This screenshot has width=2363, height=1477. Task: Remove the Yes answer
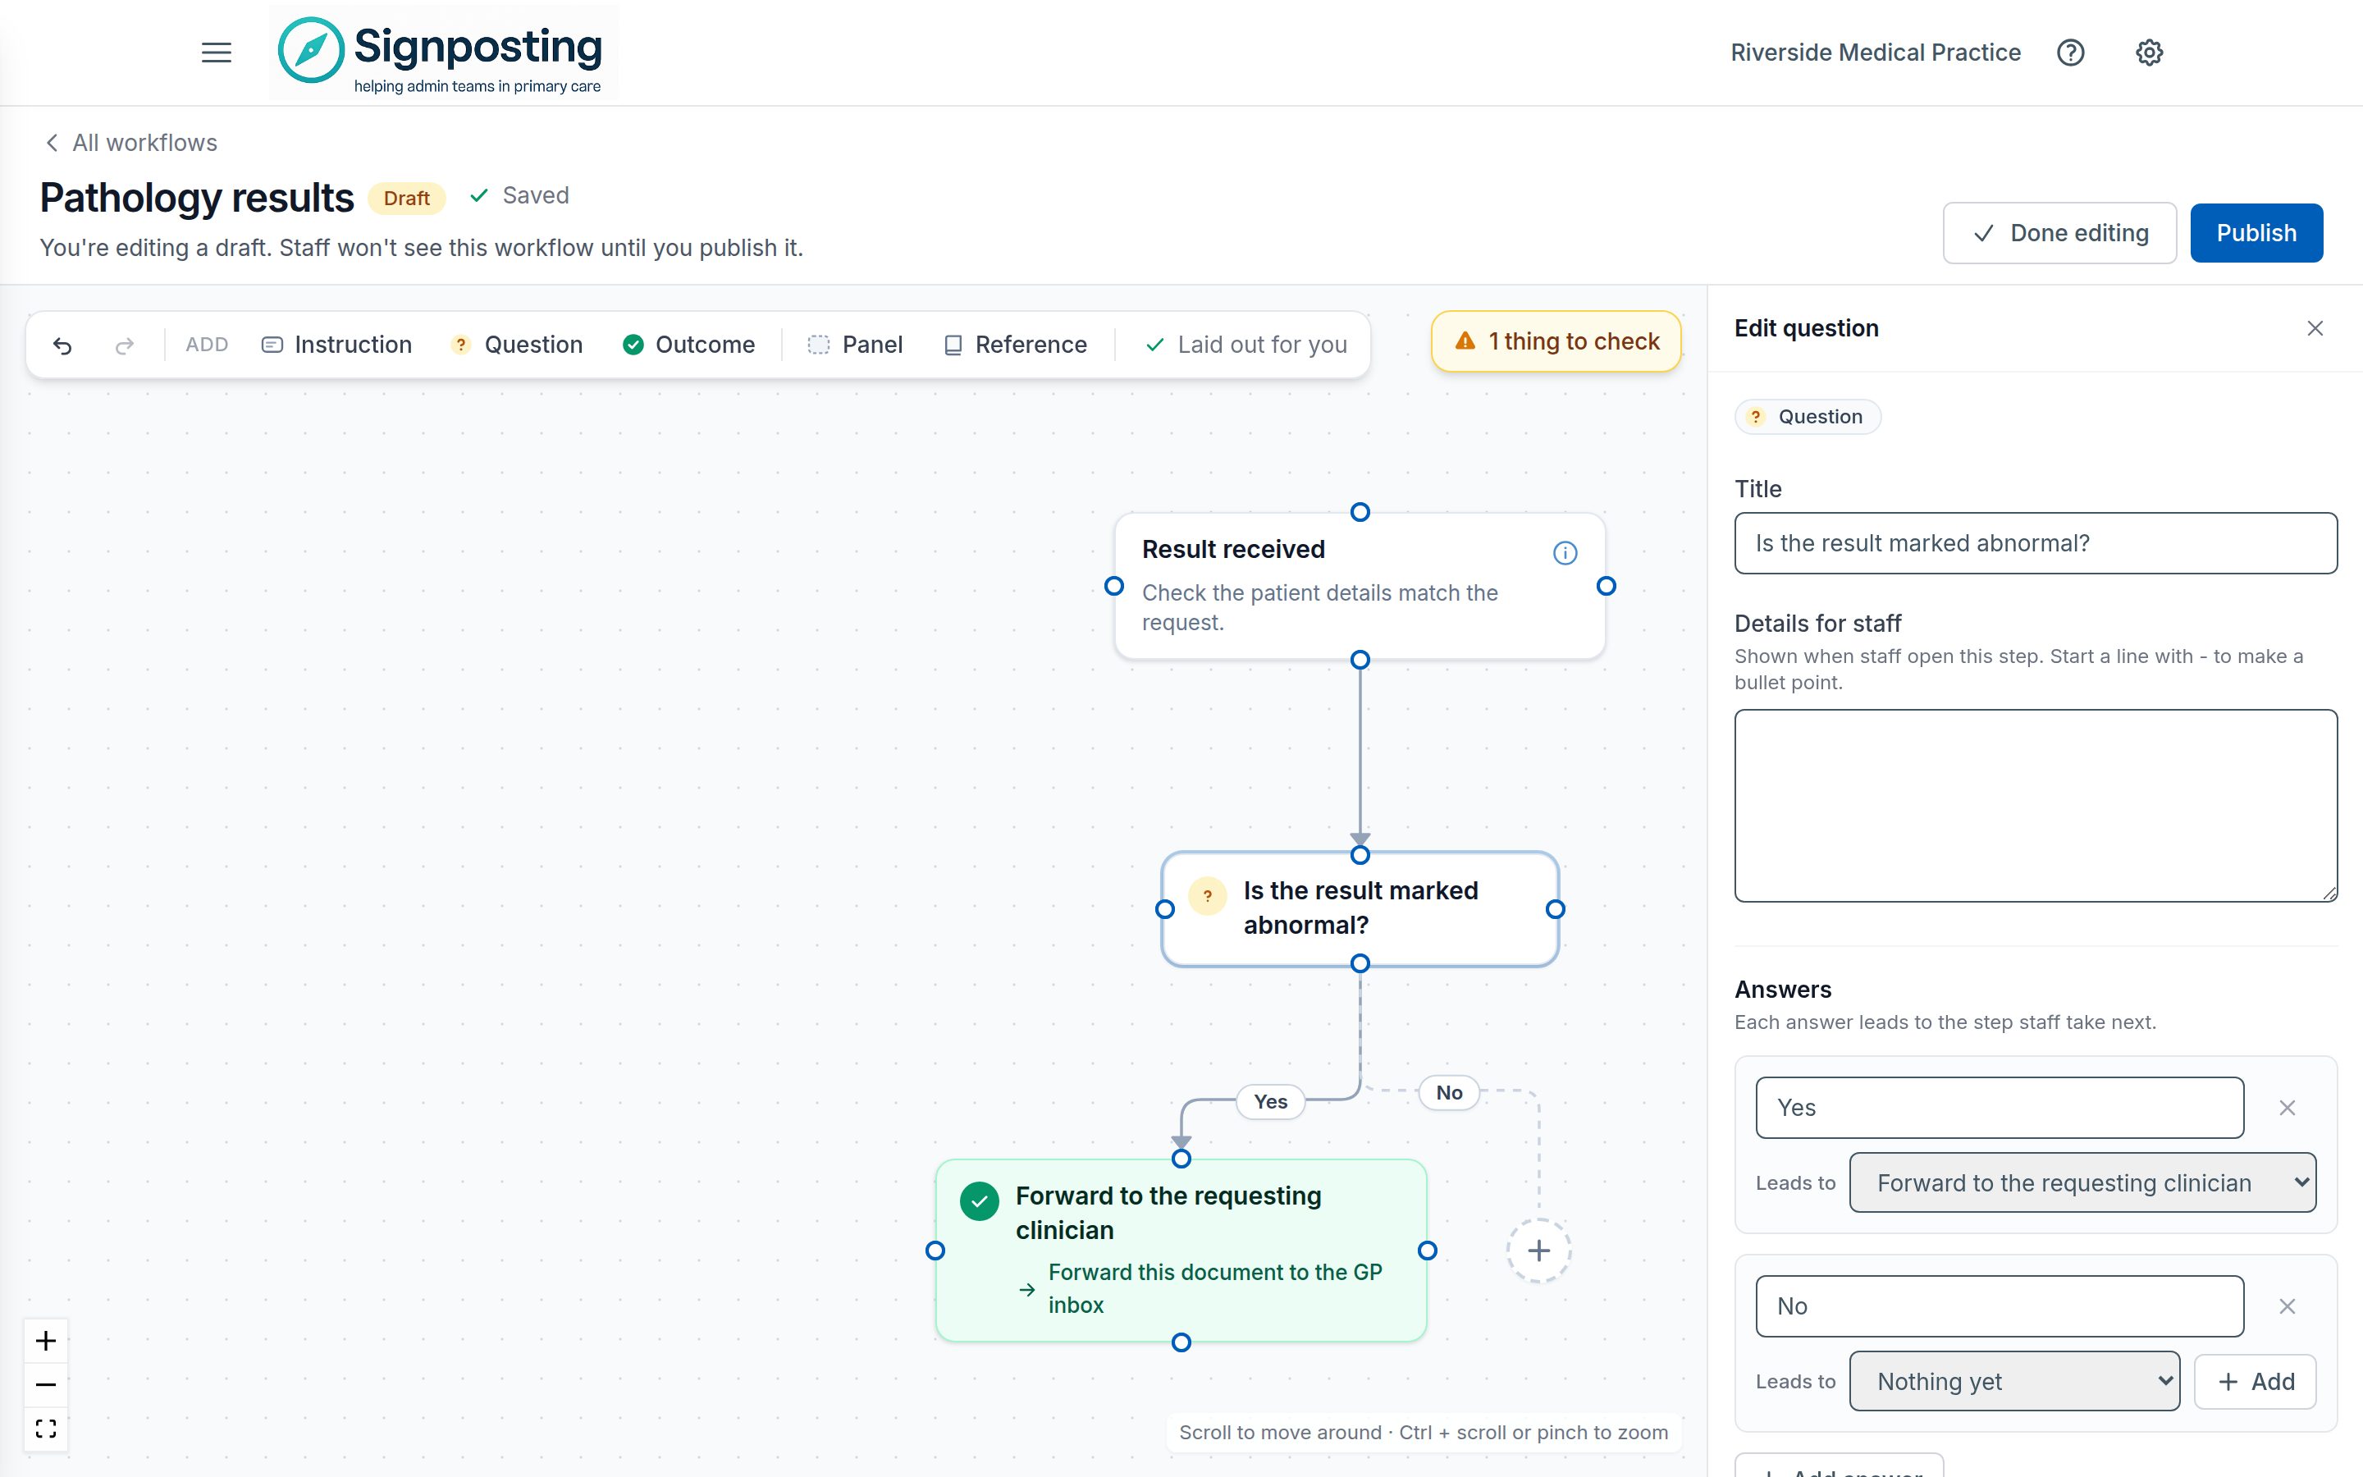point(2287,1108)
